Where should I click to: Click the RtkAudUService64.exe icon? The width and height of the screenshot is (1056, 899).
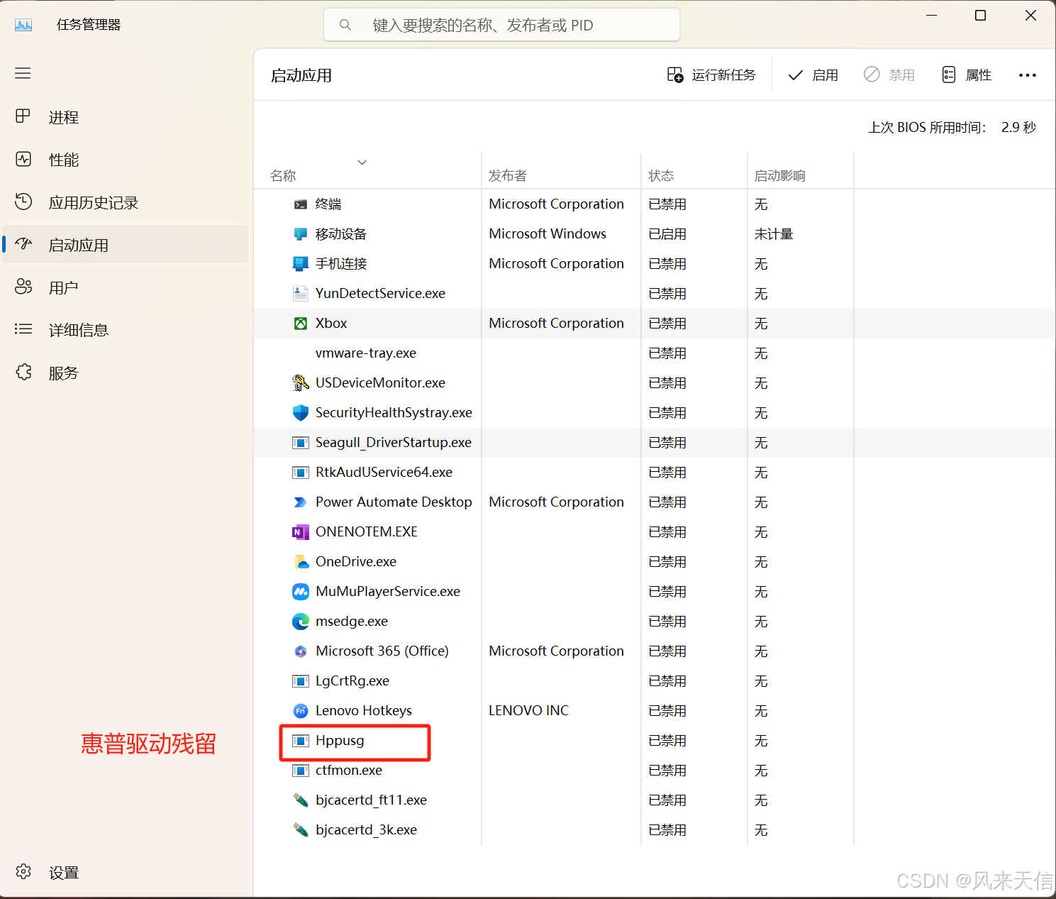(301, 473)
